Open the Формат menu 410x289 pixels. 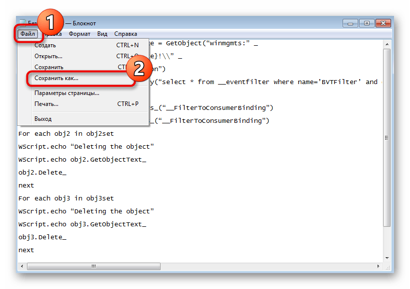79,34
